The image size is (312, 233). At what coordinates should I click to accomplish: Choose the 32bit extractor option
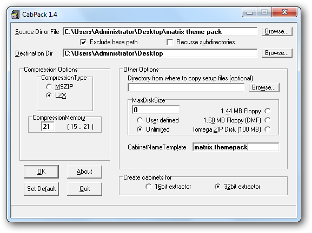218,187
